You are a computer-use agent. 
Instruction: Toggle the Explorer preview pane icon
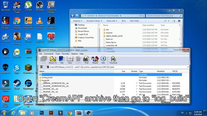coord(174,21)
